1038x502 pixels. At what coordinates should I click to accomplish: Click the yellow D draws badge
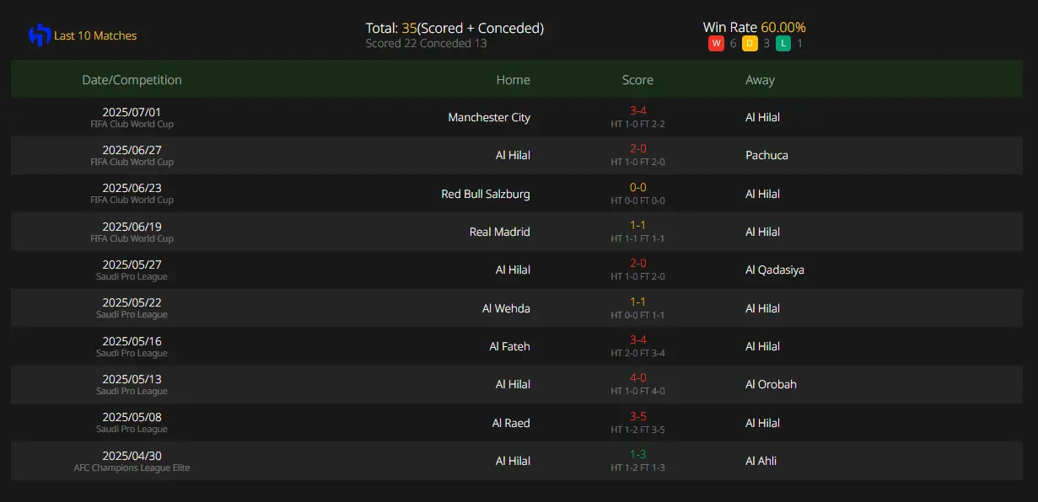[x=750, y=43]
